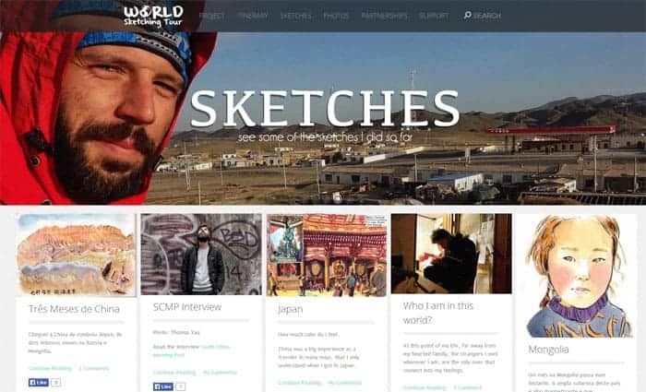Viewport: 646px width, 392px height.
Task: Click the search magnifier icon
Action: [x=467, y=16]
